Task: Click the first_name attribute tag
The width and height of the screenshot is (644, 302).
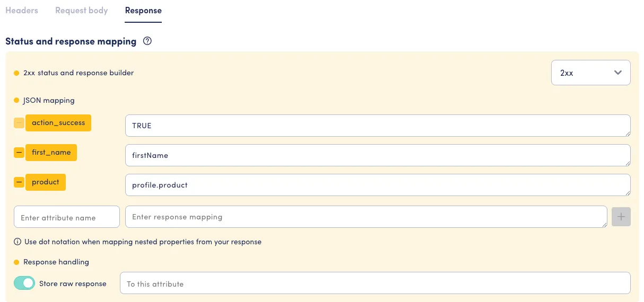Action: (x=51, y=153)
